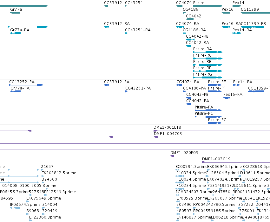Open the DME1-003G19 BAC clone label

click(216, 159)
